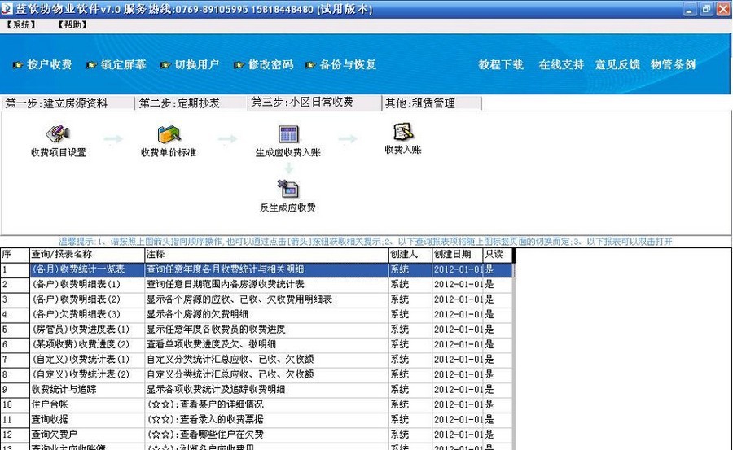Screen dimensions: 733x450
Task: Select row (自定义)收费统计表(1)
Action: point(257,360)
